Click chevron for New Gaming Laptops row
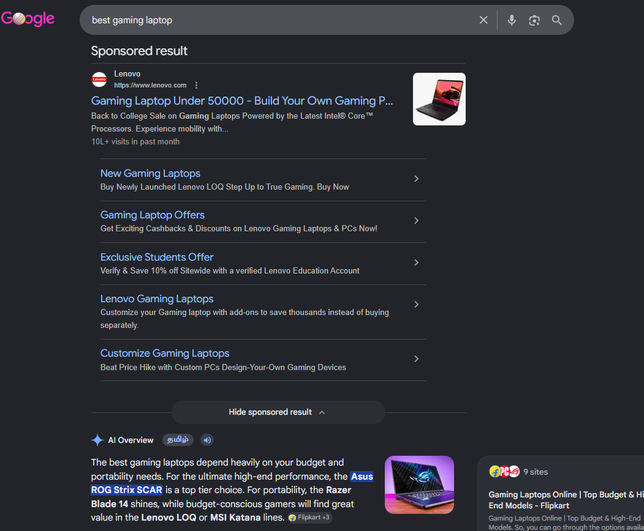This screenshot has height=531, width=644. 416,179
